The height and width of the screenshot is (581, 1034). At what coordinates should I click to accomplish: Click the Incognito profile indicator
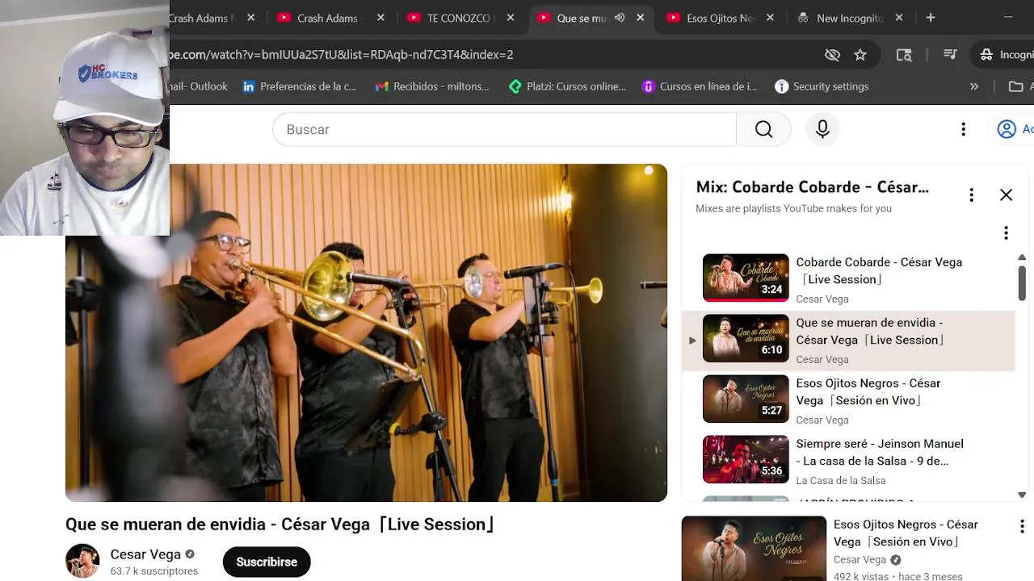[1007, 55]
